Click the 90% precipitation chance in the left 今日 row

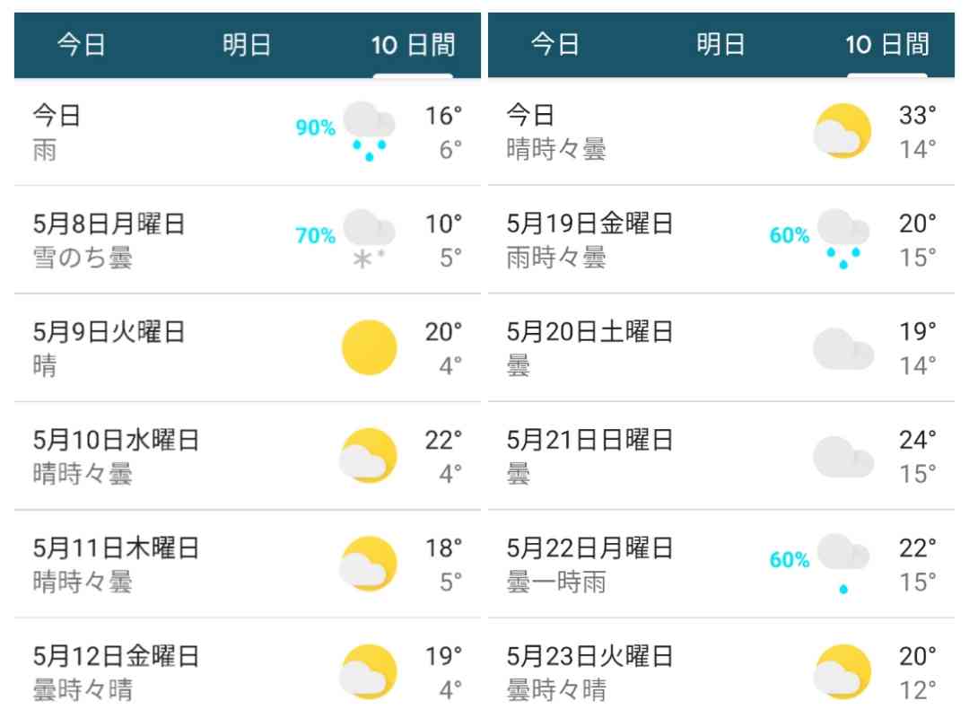point(315,127)
